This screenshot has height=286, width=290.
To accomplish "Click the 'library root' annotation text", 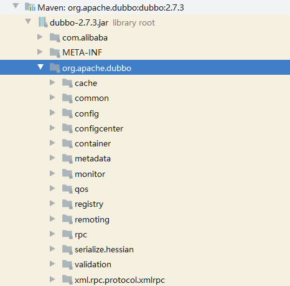I will coord(134,22).
